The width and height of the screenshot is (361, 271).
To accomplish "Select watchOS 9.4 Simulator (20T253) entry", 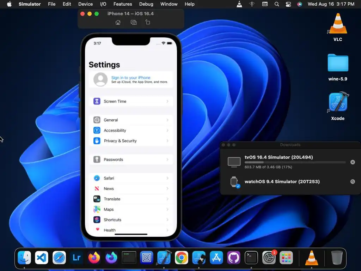I will click(290, 182).
